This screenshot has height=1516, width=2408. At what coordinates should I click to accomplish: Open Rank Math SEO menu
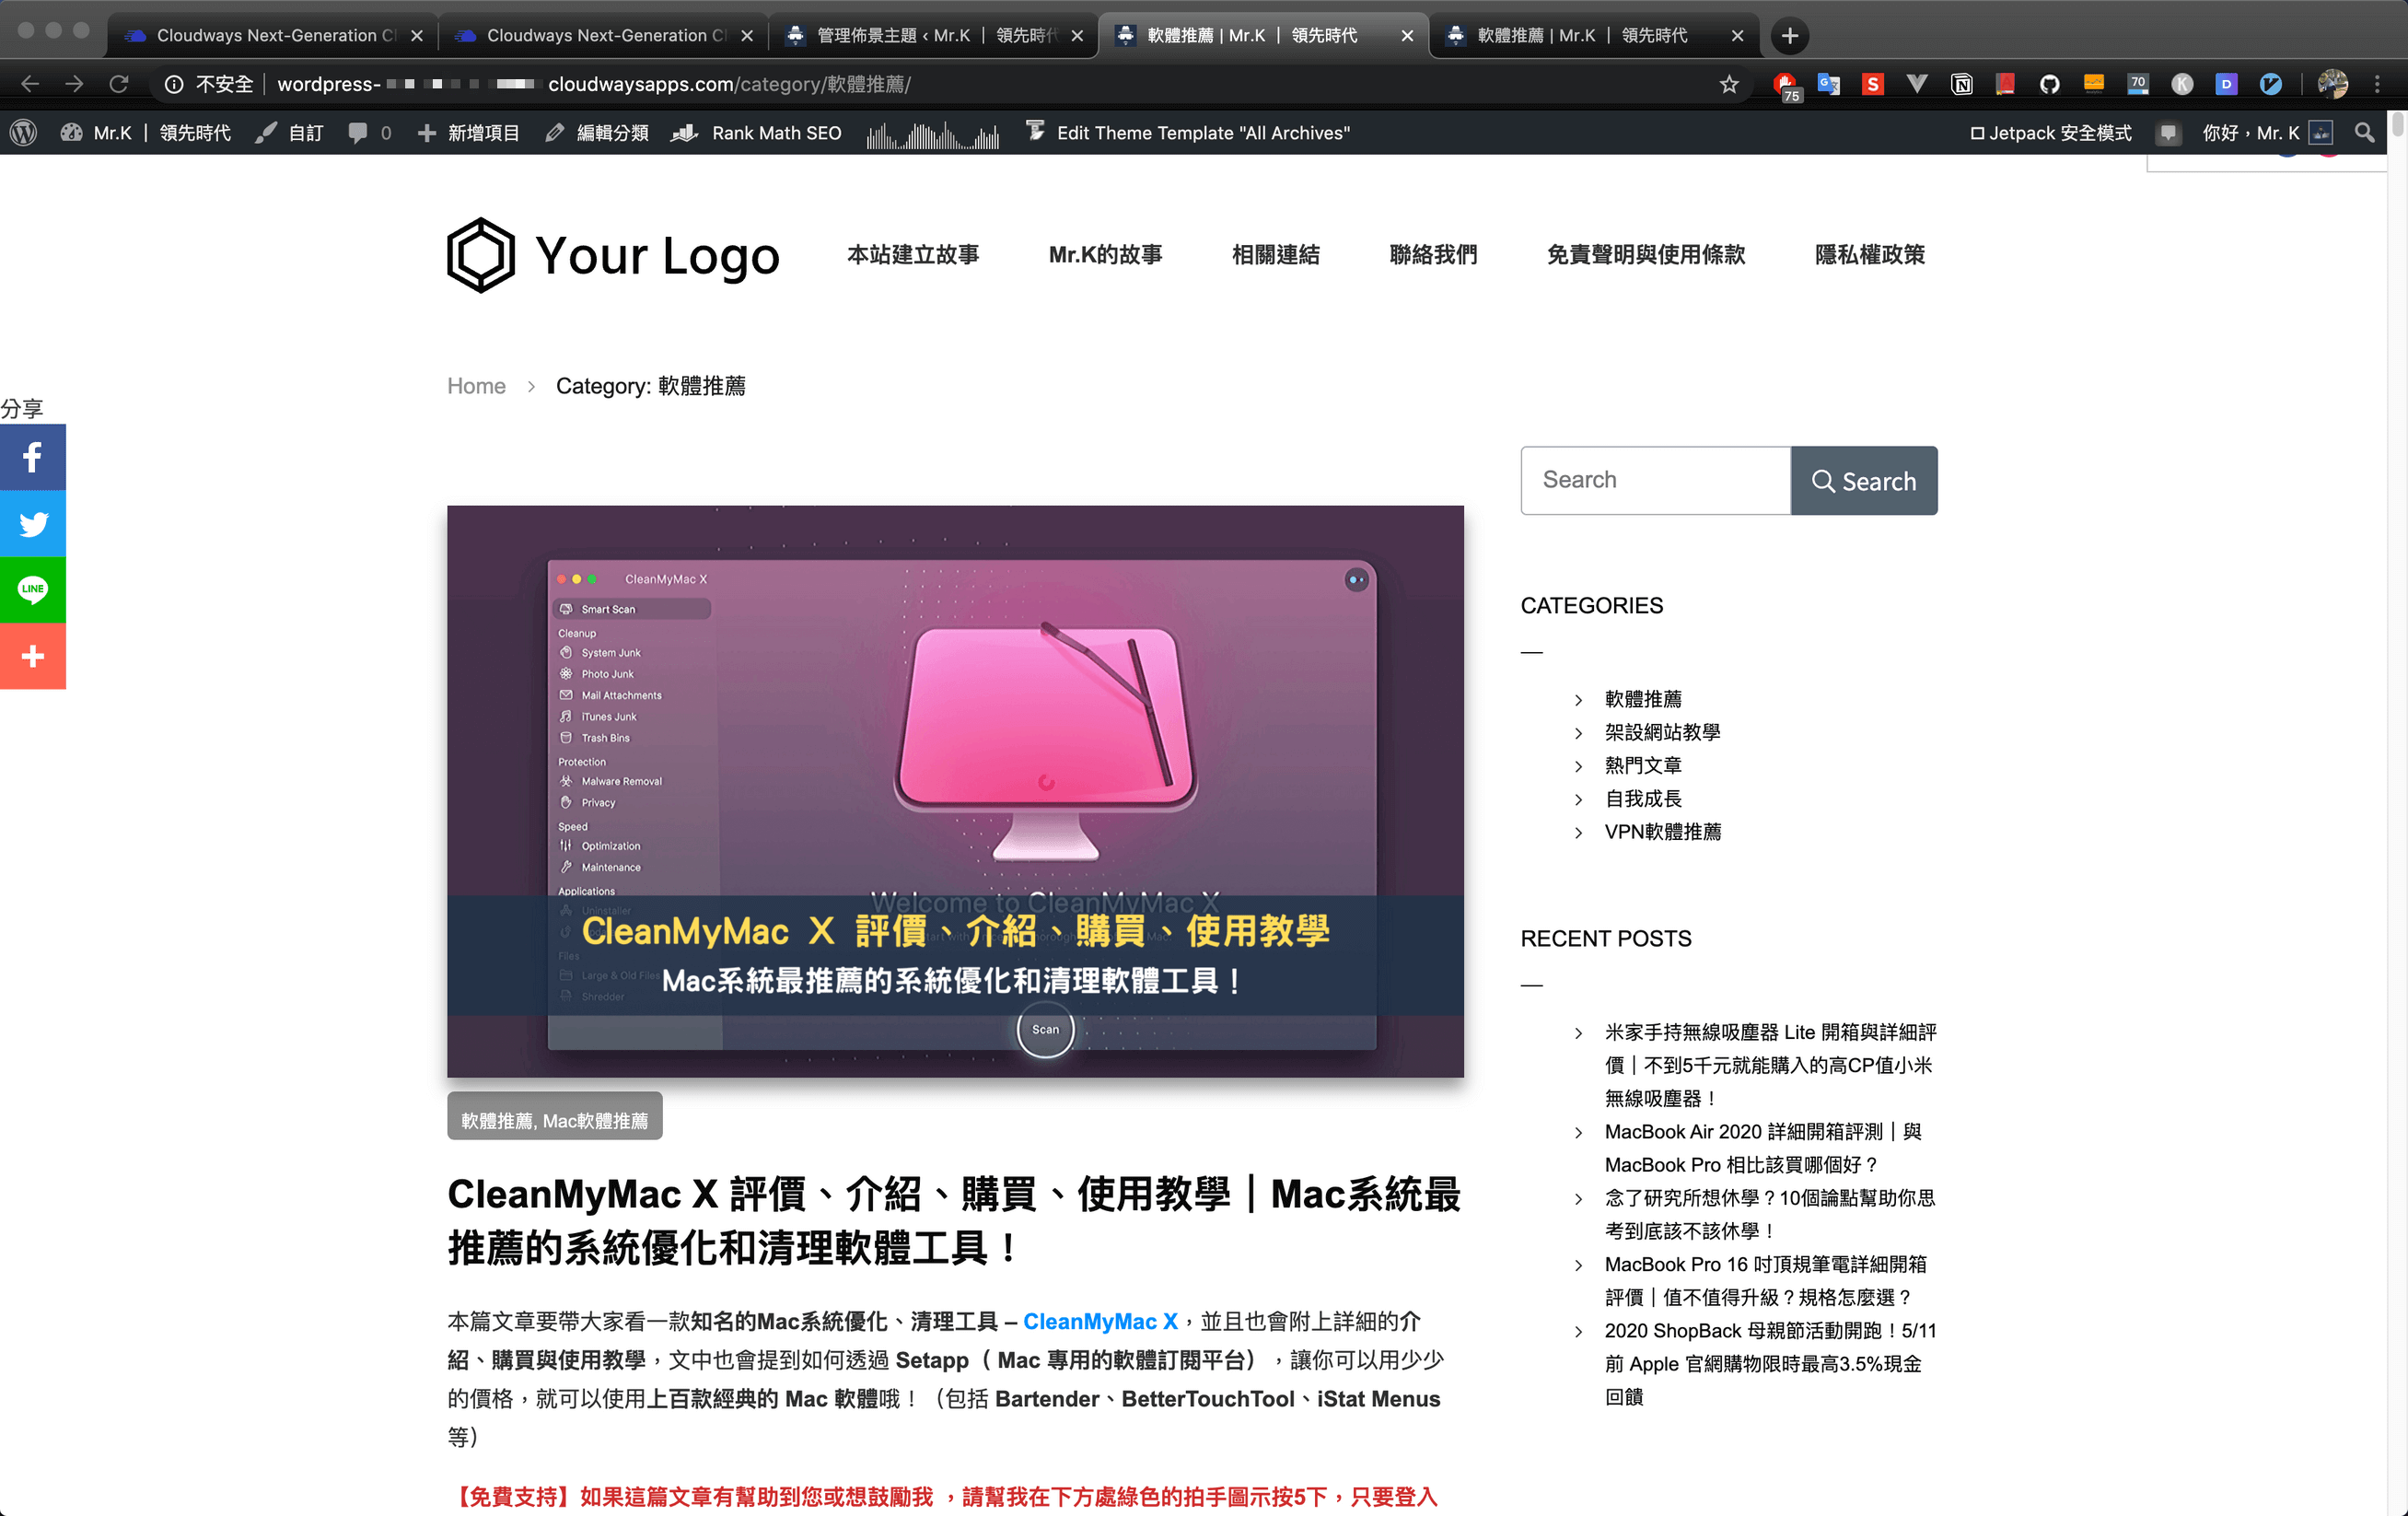point(757,133)
